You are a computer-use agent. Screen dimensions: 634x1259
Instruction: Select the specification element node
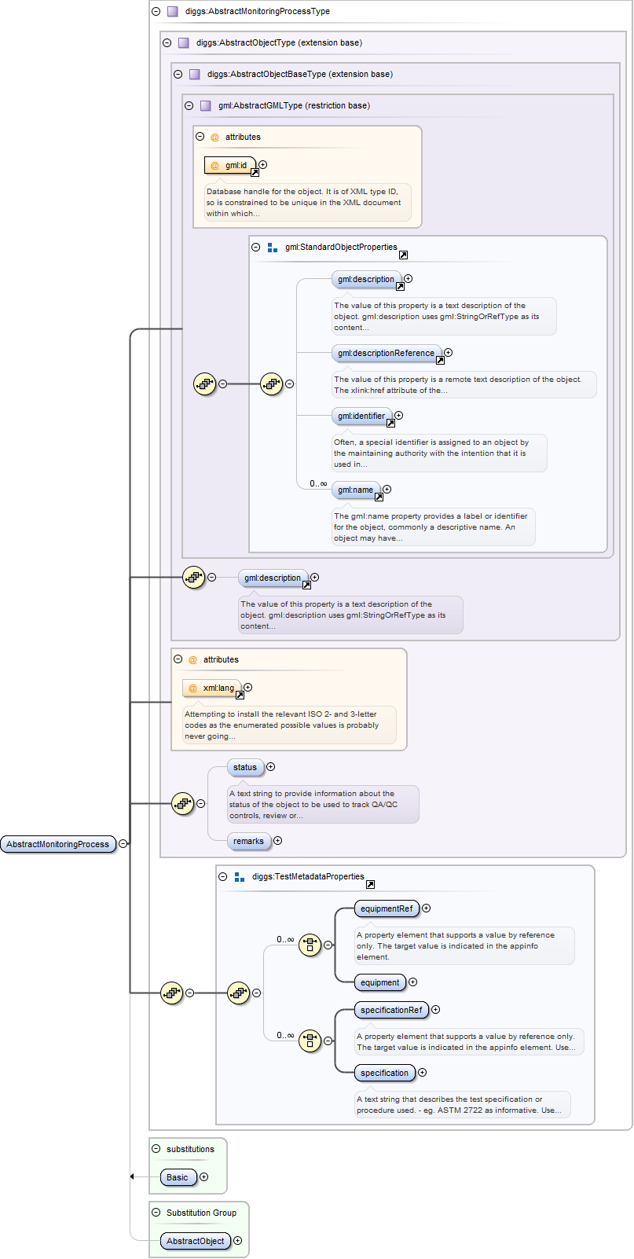(x=384, y=1073)
